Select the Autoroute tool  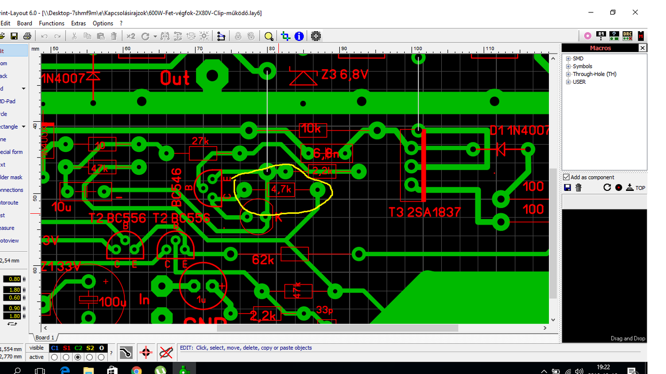click(14, 203)
